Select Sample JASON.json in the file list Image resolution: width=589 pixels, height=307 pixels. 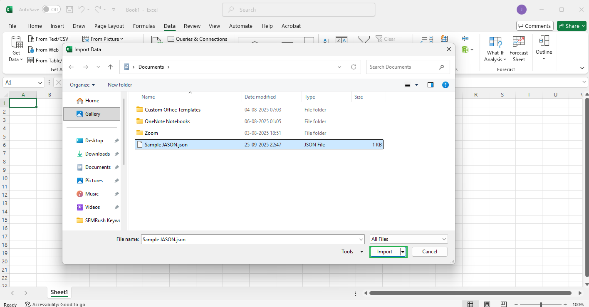(x=166, y=144)
